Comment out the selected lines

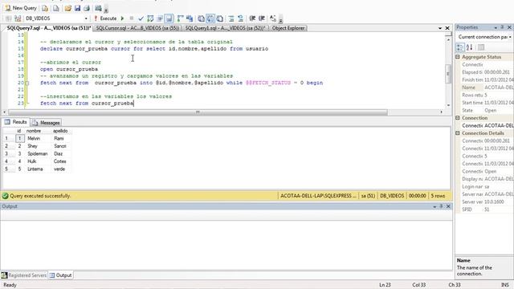pyautogui.click(x=231, y=18)
